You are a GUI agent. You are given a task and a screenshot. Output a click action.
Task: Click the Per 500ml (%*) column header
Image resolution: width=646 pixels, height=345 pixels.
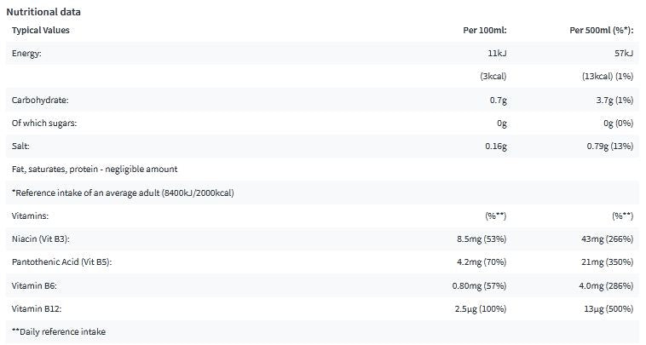pos(601,30)
